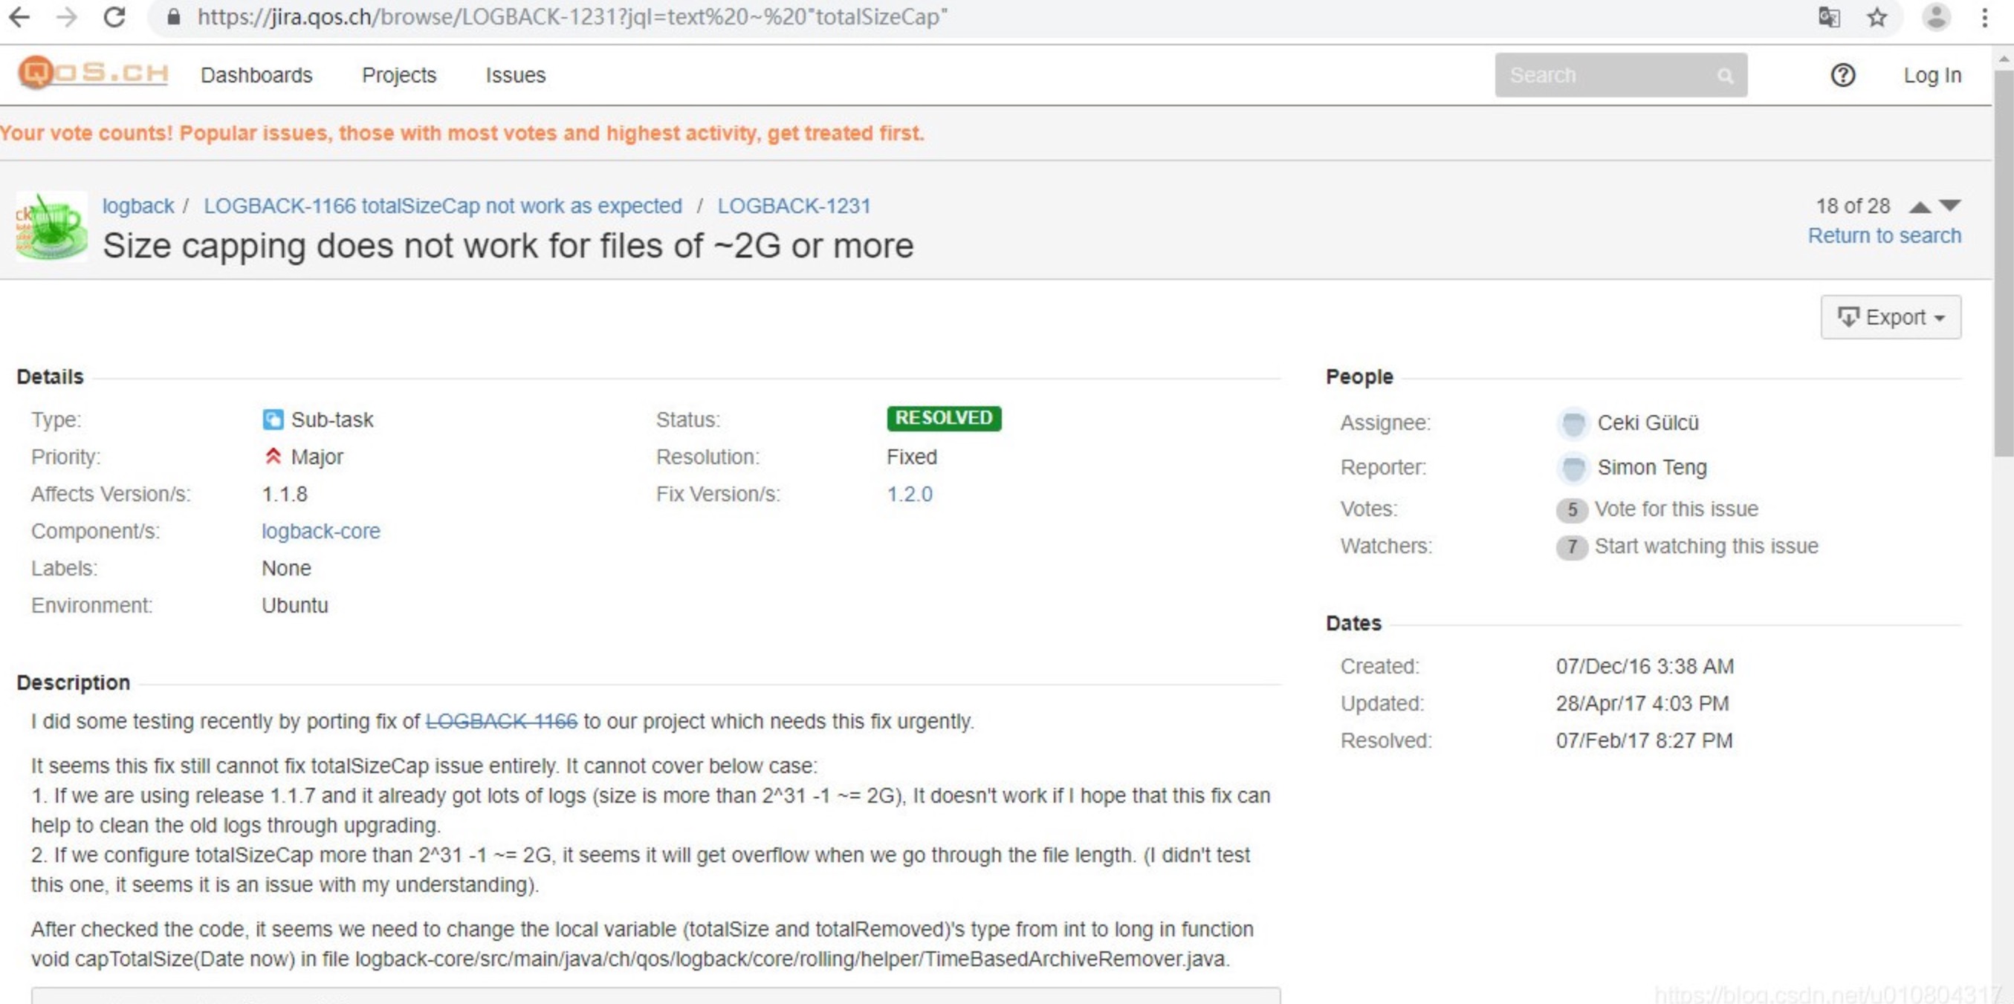This screenshot has height=1004, width=2014.
Task: Open parent issue LOGBACK-1166 breadcrumb link
Action: coord(442,206)
